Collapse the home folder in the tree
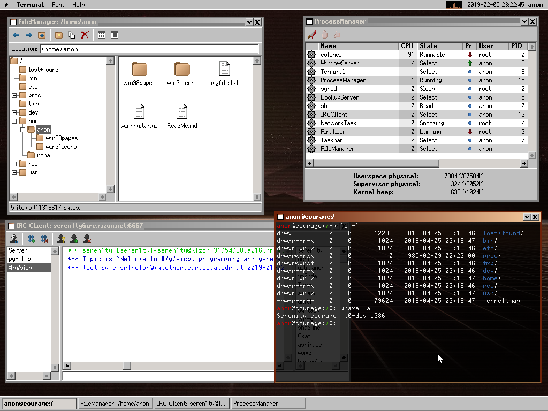Viewport: 548px width, 411px height. pos(14,121)
